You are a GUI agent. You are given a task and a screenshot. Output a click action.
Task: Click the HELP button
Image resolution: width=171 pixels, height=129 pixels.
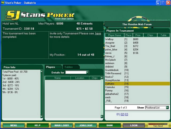[x=37, y=125]
